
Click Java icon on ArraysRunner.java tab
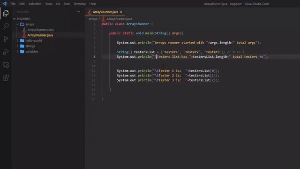coord(90,12)
